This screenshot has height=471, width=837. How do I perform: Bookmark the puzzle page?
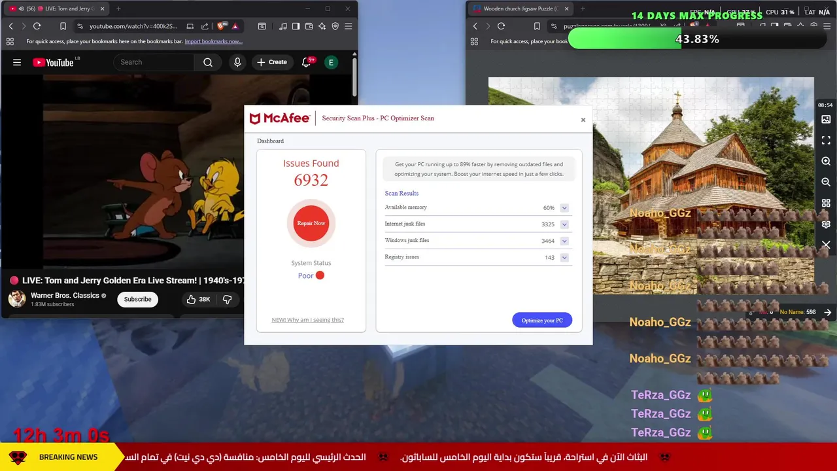(x=537, y=26)
